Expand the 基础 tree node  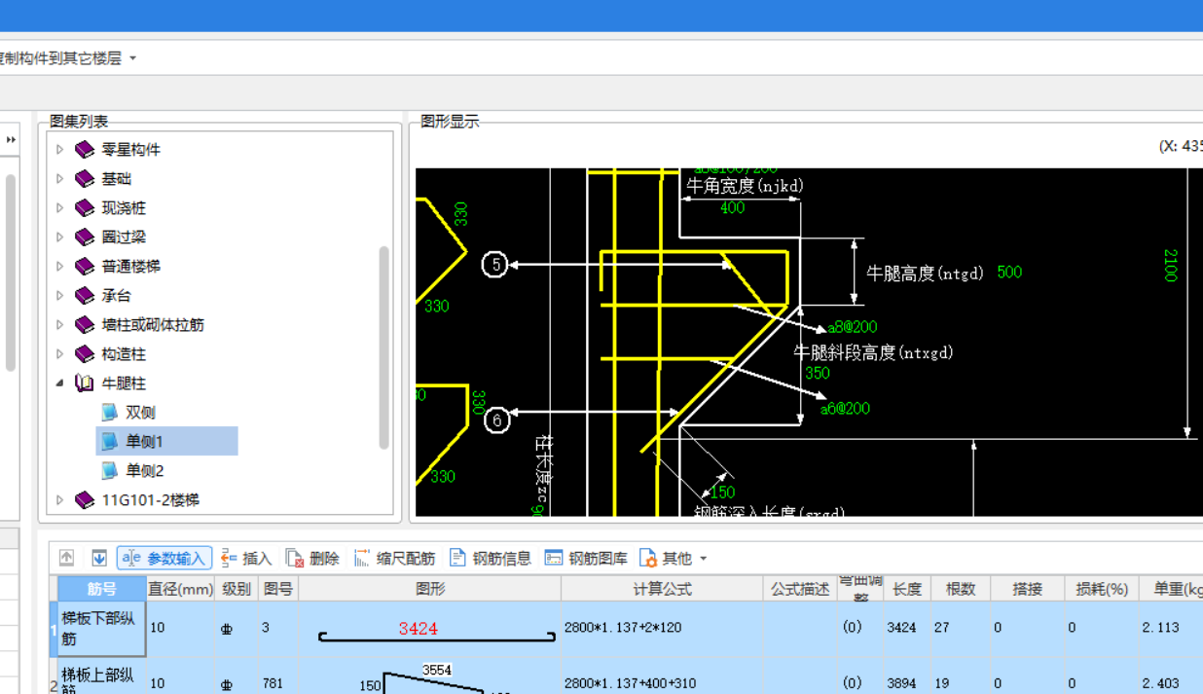tap(59, 179)
